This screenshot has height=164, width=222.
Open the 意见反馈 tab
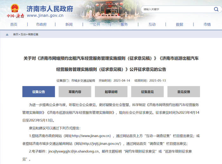(x=184, y=92)
